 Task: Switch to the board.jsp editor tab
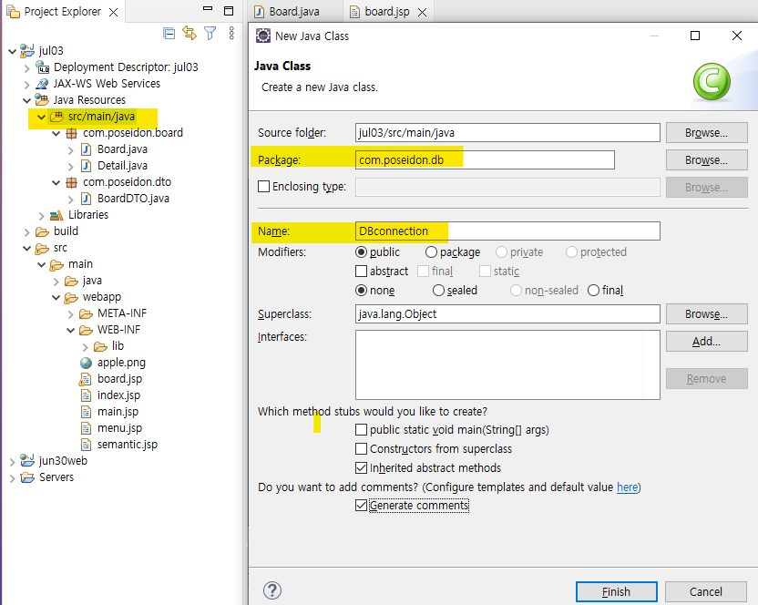386,12
